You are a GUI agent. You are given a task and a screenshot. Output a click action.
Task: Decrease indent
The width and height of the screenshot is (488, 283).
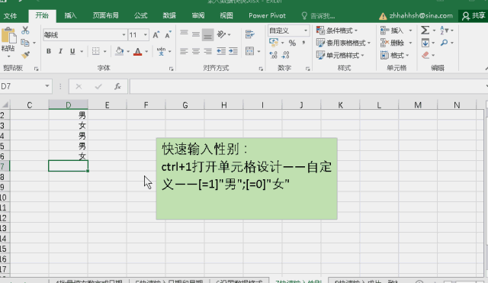coord(221,51)
